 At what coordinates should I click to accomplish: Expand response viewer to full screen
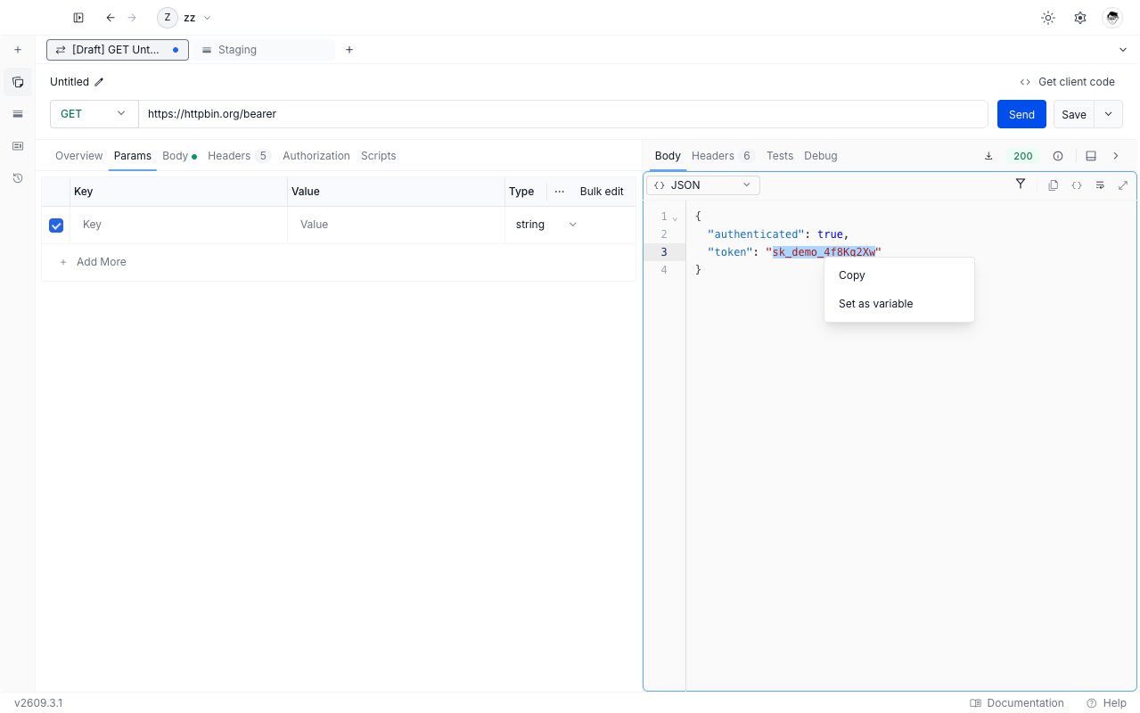click(1123, 185)
